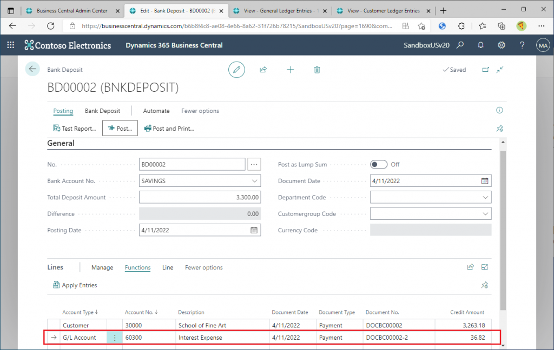The width and height of the screenshot is (554, 350).
Task: Delete the deposit with trash icon
Action: [317, 70]
